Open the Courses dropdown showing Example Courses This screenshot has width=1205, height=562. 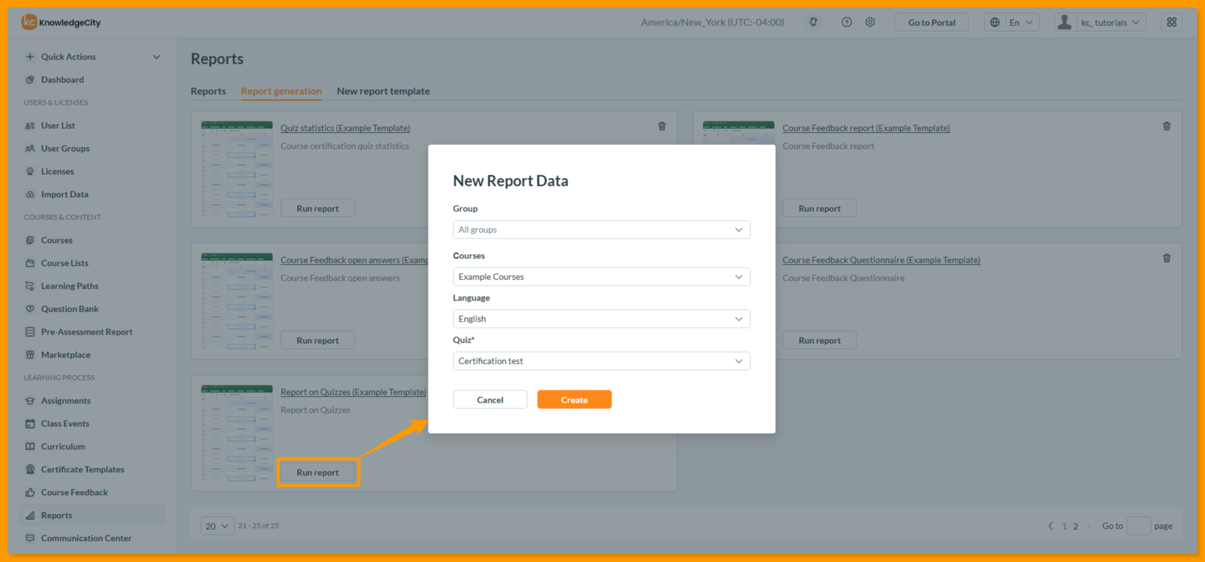(x=602, y=277)
